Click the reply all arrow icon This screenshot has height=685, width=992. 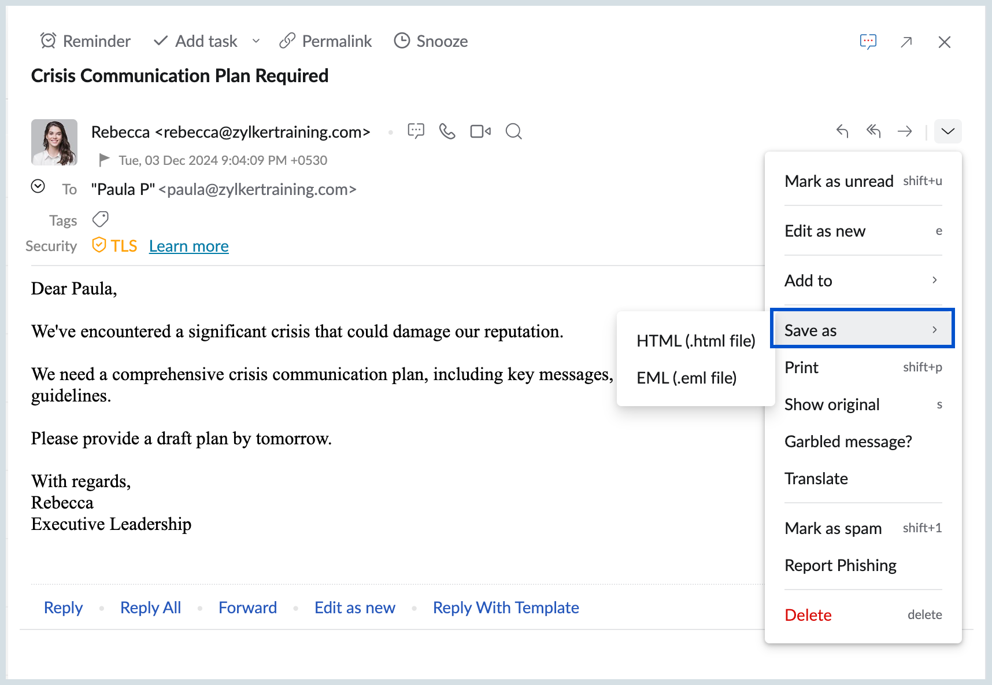pos(873,131)
